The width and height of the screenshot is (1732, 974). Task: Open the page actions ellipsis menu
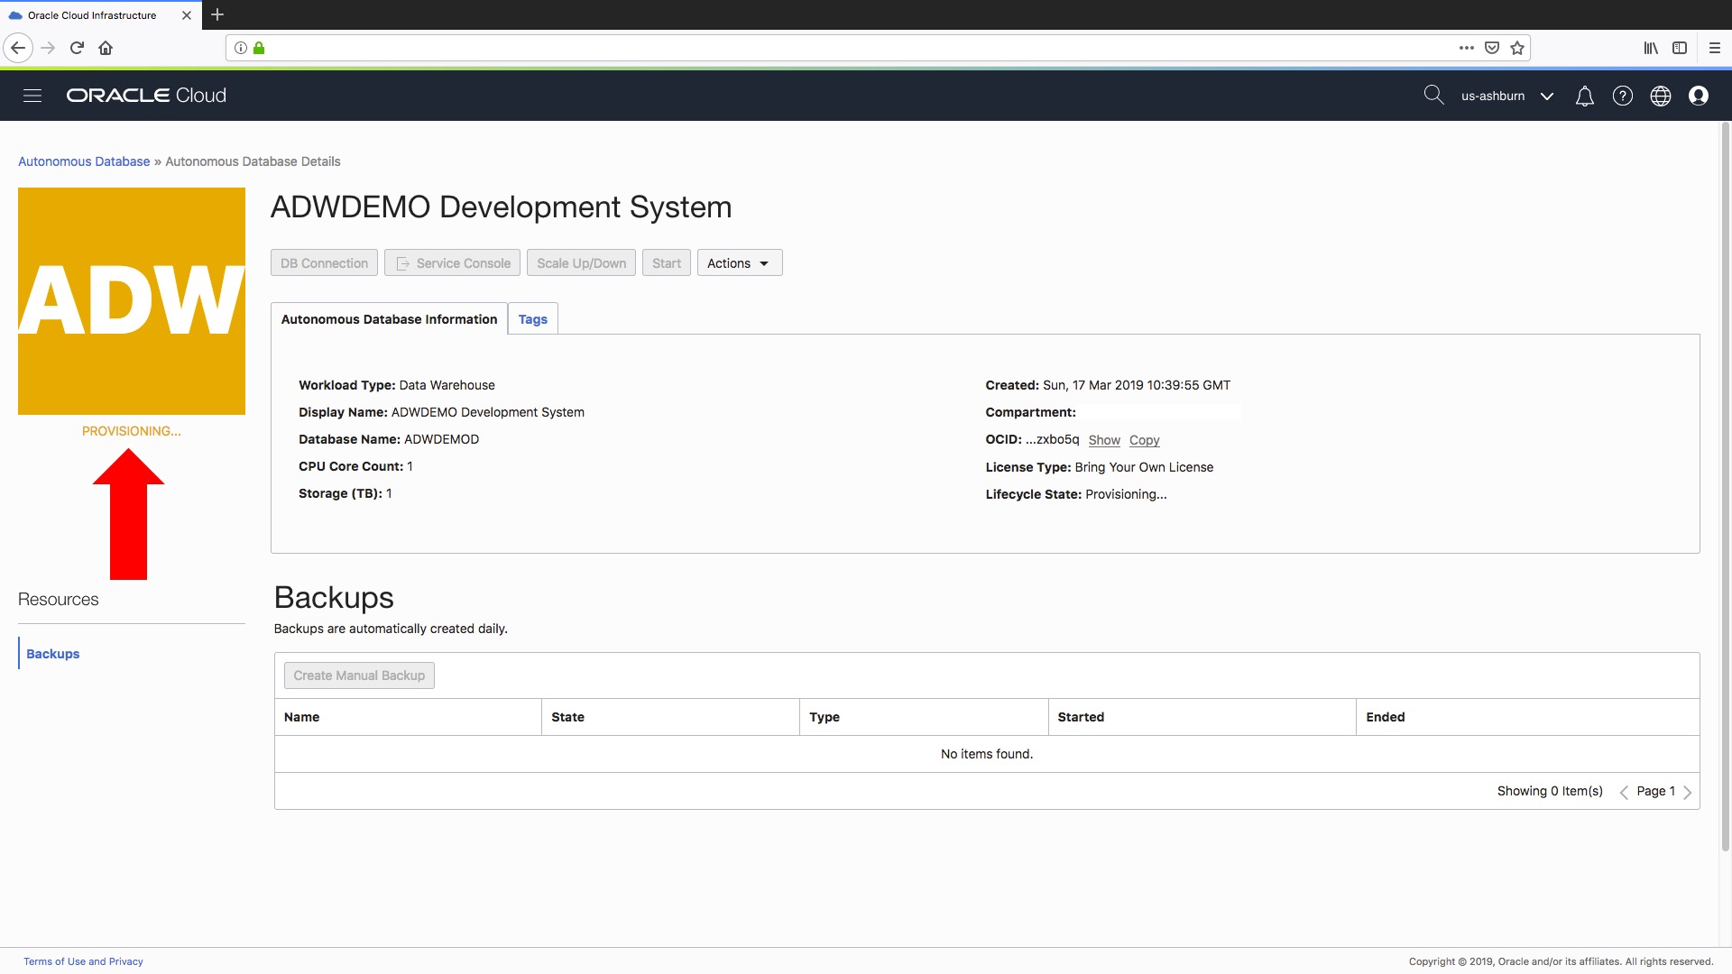[1466, 48]
